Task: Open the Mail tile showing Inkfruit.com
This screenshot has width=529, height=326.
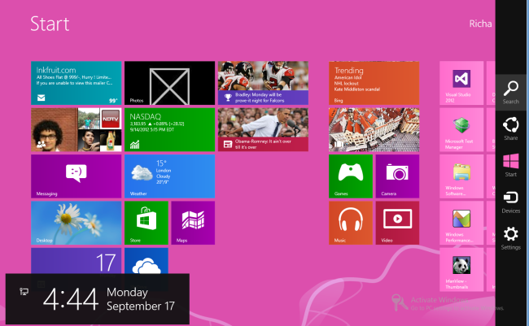Action: (x=77, y=83)
